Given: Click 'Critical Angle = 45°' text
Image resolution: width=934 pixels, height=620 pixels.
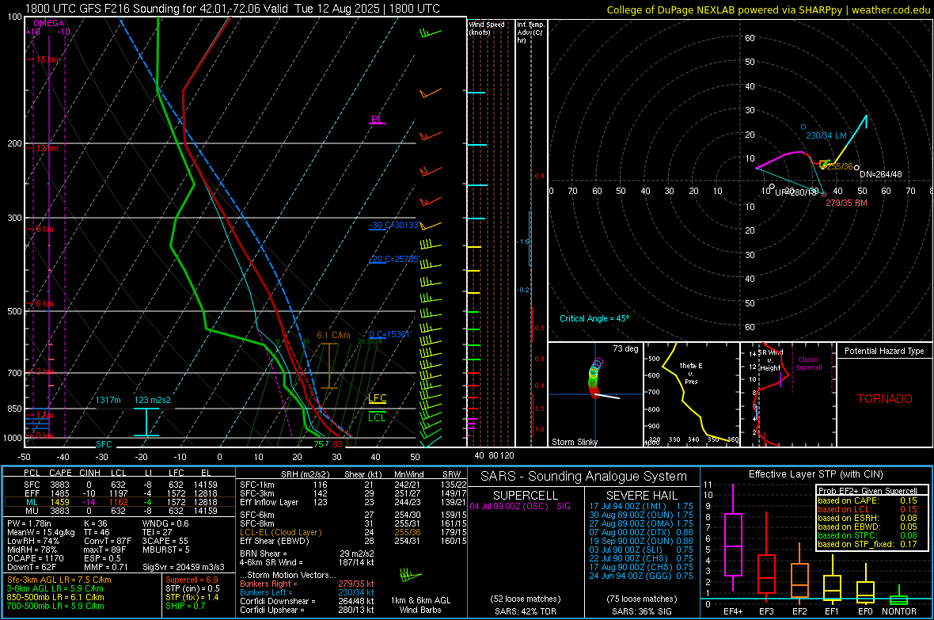Looking at the screenshot, I should 594,318.
